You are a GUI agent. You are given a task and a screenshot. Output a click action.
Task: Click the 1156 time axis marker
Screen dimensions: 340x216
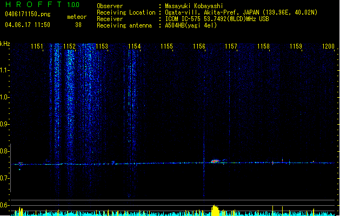coord(199,46)
